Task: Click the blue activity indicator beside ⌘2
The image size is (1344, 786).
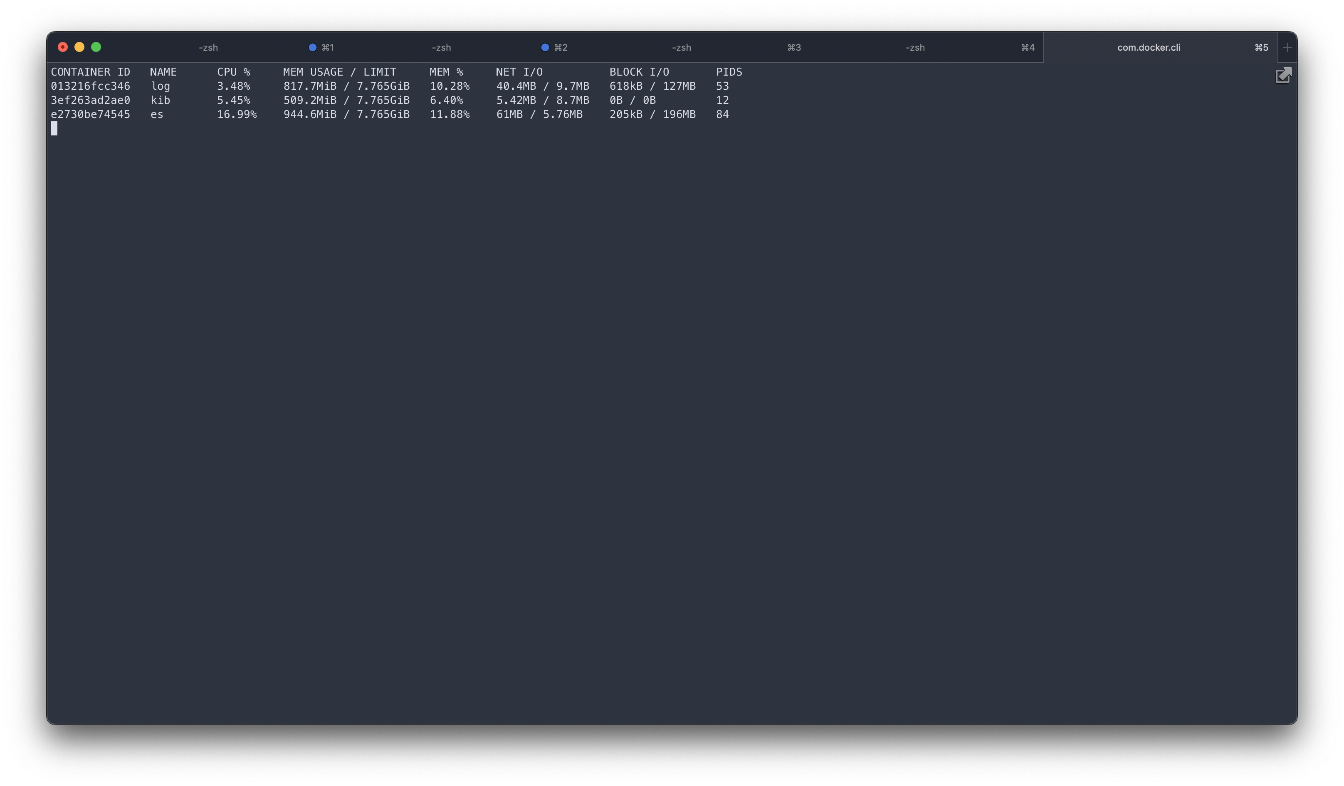Action: pos(545,47)
